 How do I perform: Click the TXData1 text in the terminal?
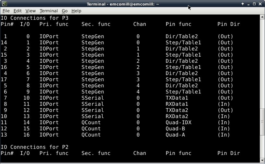177,98
